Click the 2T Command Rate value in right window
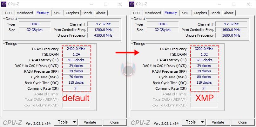Screen dimensions: 256x127 point(204,88)
